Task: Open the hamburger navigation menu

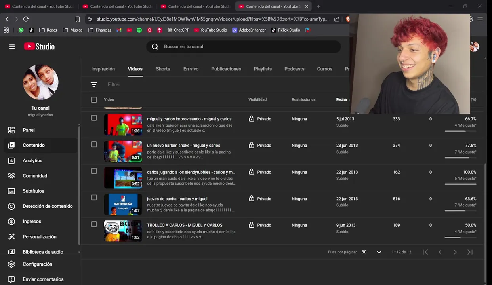Action: 12,47
